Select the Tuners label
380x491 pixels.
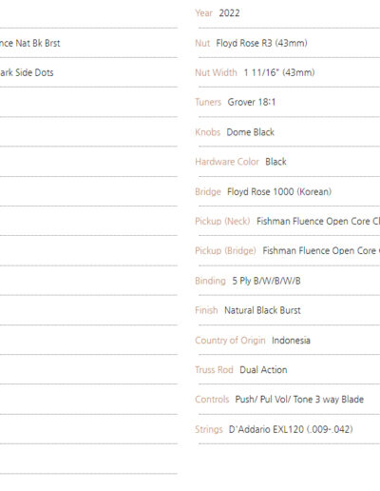(x=208, y=102)
